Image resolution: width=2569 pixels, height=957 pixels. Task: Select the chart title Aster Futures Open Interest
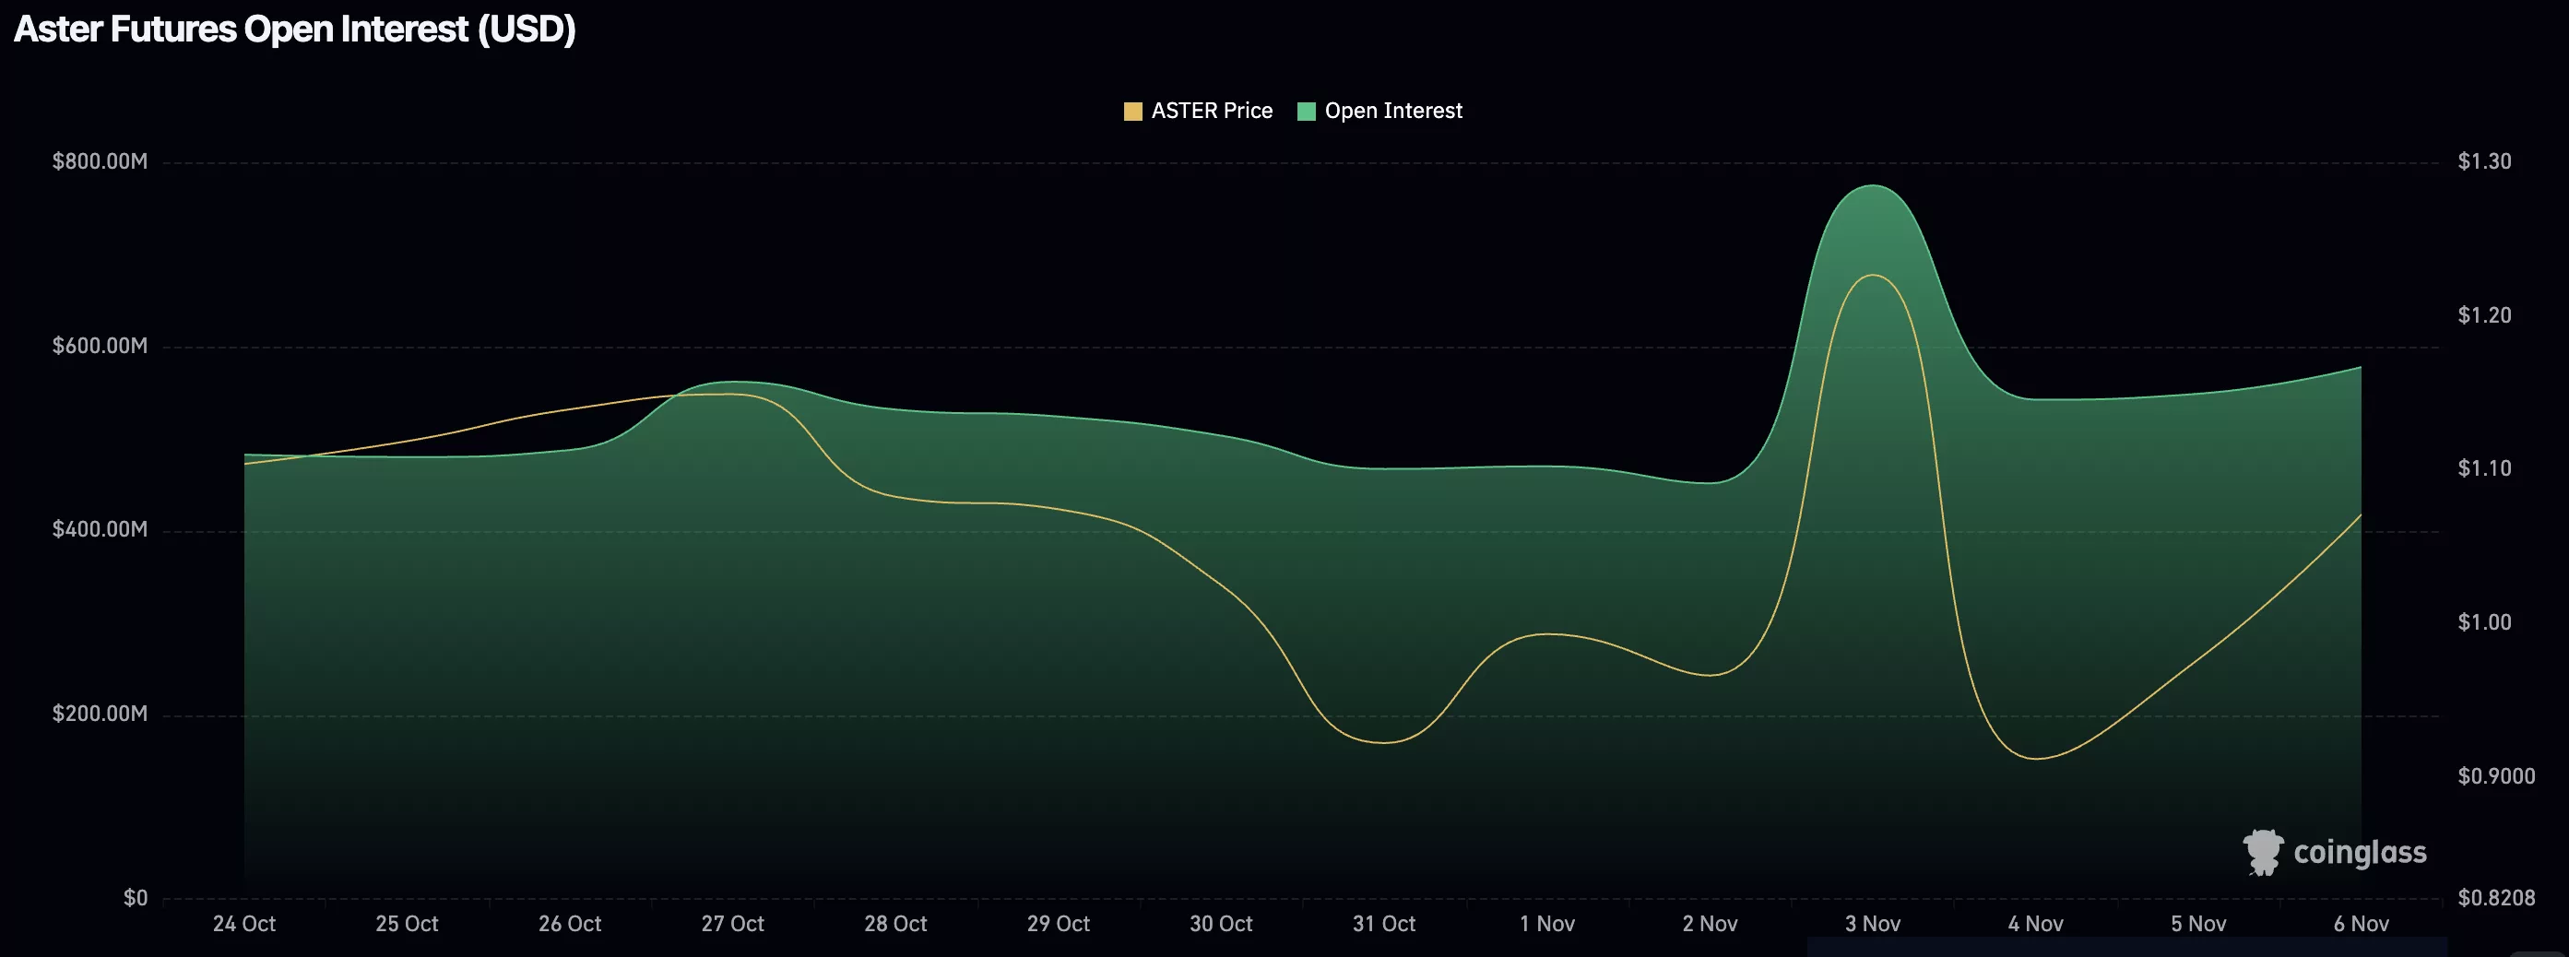point(294,30)
